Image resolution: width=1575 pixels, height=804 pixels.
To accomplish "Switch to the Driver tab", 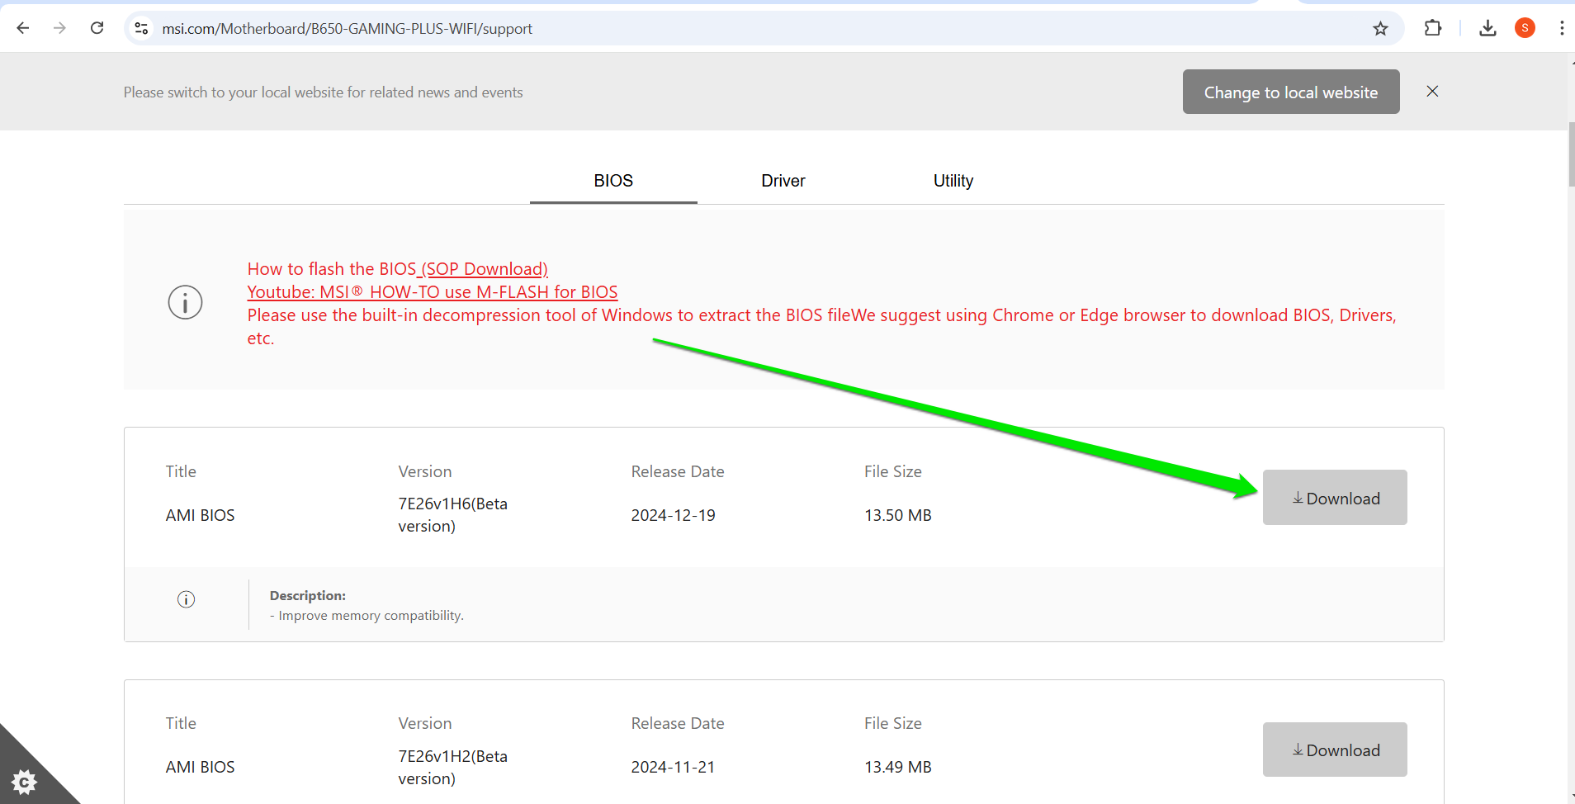I will 783,181.
